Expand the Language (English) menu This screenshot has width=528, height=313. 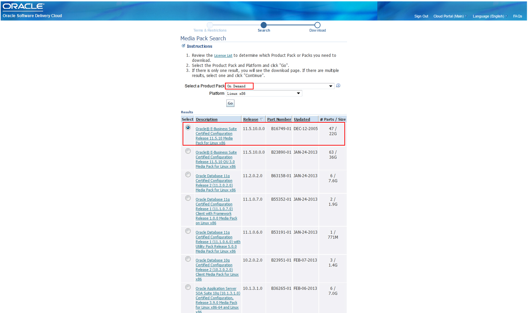click(490, 16)
